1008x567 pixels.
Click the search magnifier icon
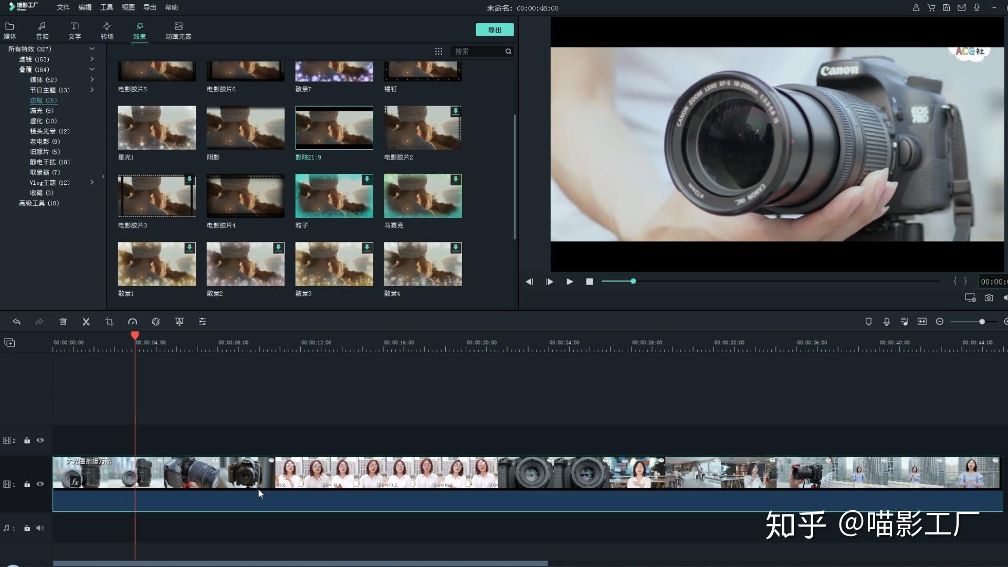click(x=508, y=51)
